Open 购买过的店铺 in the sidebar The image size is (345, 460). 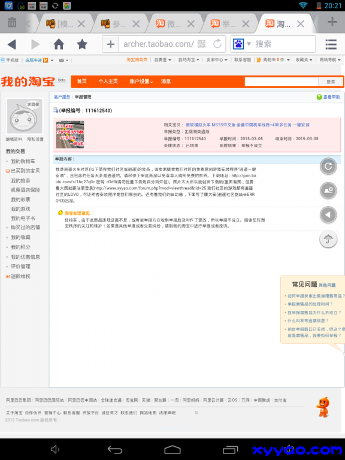[25, 228]
